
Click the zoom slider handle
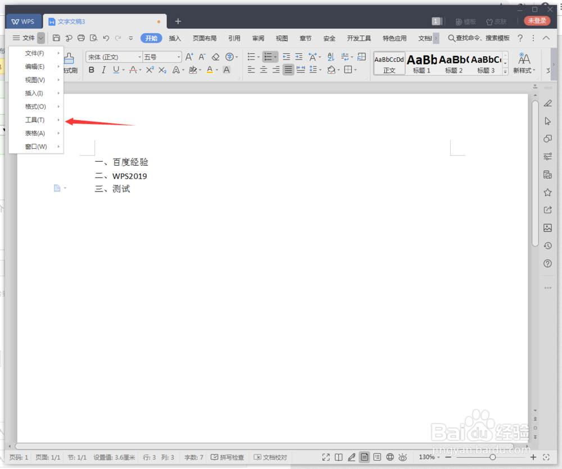[493, 457]
